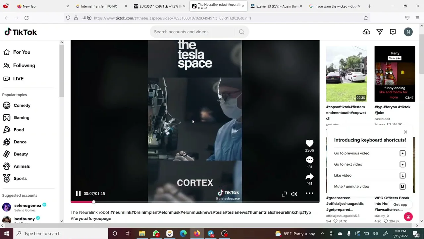Select the Gaming topic
Image resolution: width=424 pixels, height=239 pixels.
[x=16, y=118]
